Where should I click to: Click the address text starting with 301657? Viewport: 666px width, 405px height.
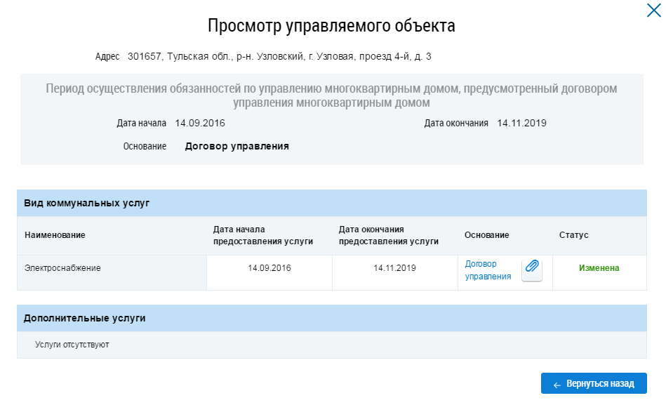click(279, 56)
